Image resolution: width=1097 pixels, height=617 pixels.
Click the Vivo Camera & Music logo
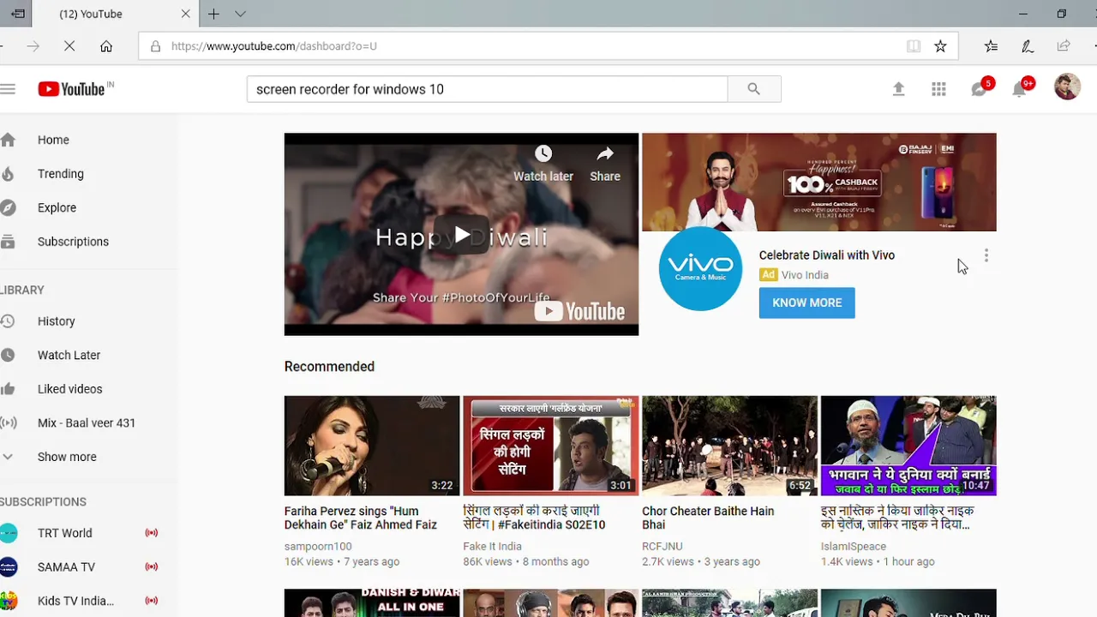pos(700,268)
